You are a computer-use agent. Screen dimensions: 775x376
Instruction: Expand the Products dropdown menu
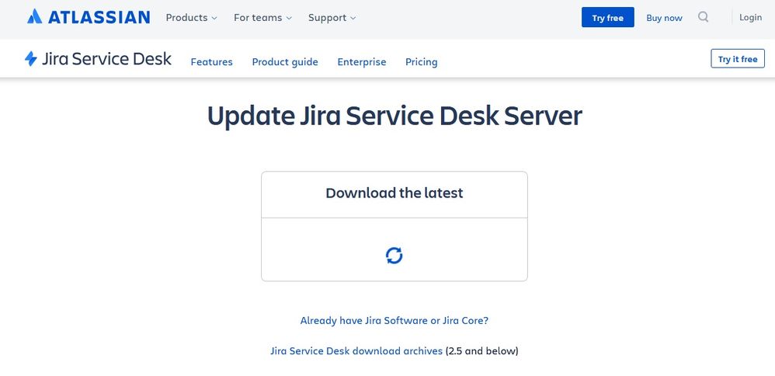pos(191,17)
